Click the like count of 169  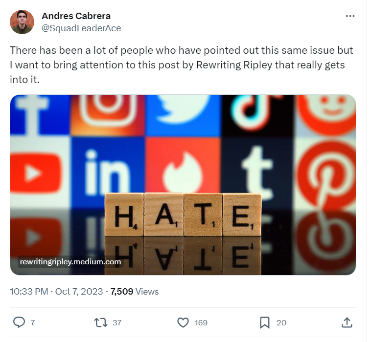(201, 322)
